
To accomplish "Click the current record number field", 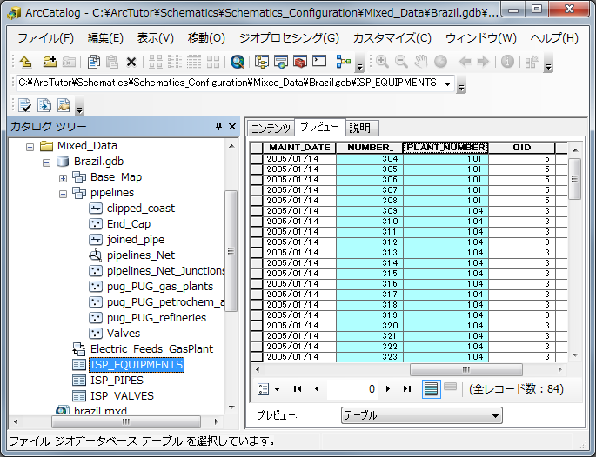I will pyautogui.click(x=352, y=389).
